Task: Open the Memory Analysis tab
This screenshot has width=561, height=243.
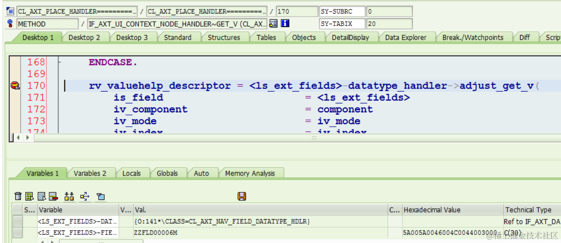Action: click(x=250, y=173)
